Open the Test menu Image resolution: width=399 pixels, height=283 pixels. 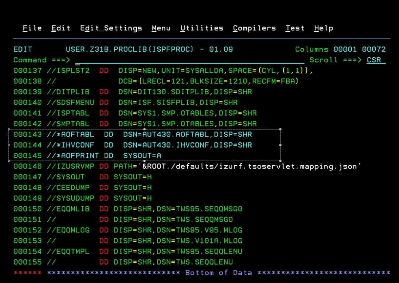click(295, 28)
